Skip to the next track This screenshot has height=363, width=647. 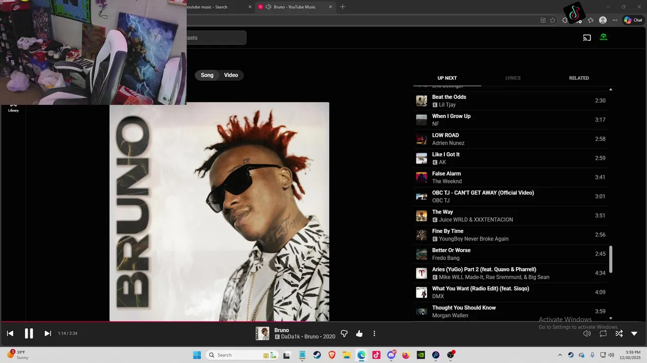pyautogui.click(x=48, y=333)
